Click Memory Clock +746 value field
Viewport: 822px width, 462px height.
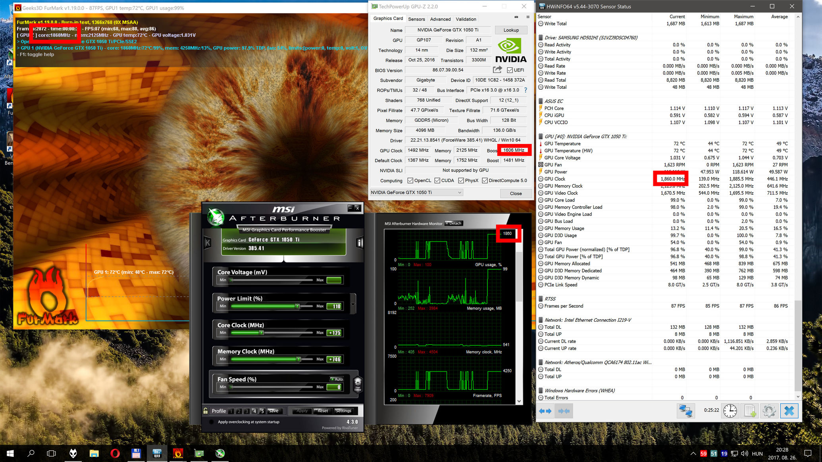(334, 359)
